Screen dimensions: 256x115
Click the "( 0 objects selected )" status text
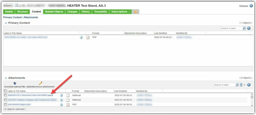15,109
